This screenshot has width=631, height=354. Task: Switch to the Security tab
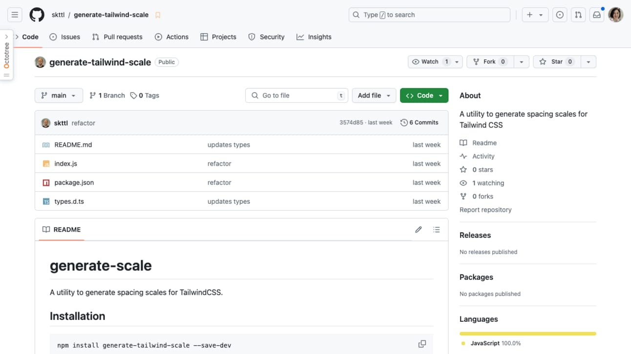pos(266,37)
